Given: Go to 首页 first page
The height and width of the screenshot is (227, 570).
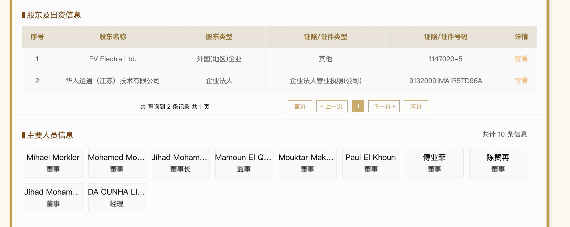Looking at the screenshot, I should [300, 106].
